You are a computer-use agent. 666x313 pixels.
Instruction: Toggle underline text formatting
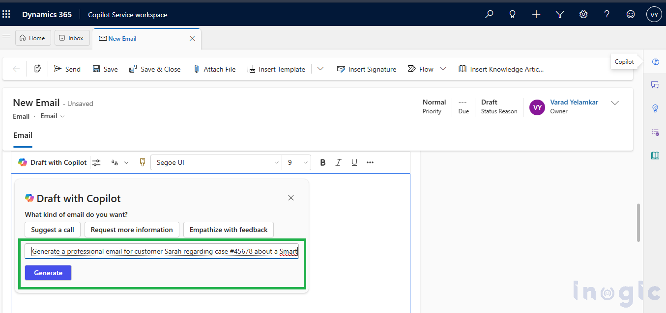(354, 162)
